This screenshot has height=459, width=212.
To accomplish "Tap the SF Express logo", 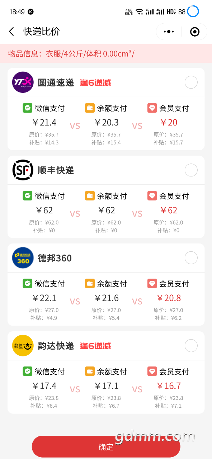I will [23, 170].
